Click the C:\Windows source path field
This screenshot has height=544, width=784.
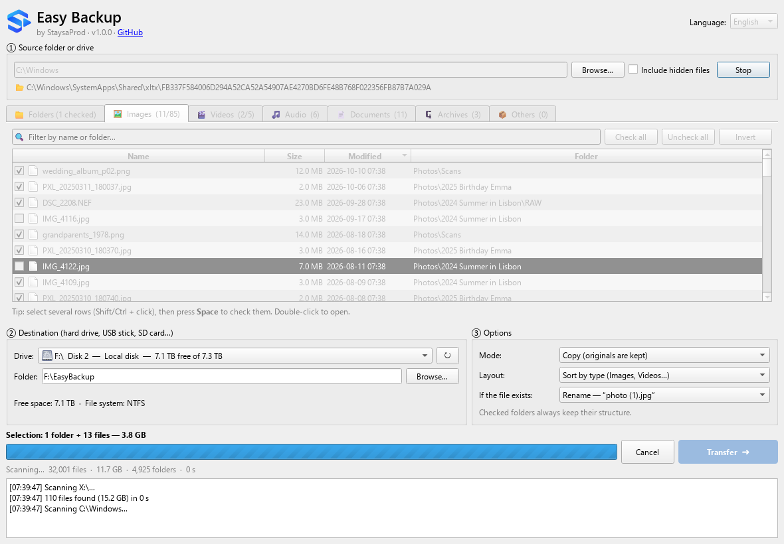(x=290, y=70)
